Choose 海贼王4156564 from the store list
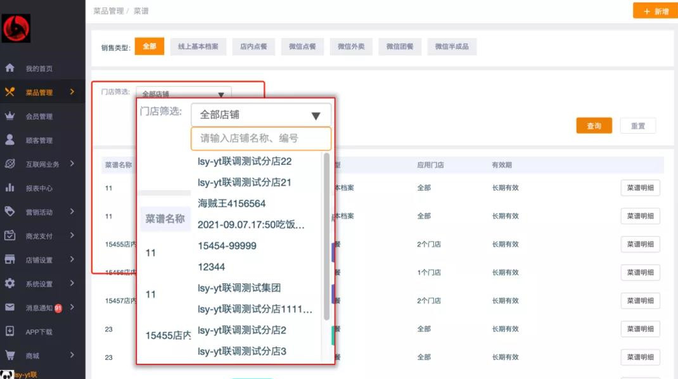 click(231, 203)
